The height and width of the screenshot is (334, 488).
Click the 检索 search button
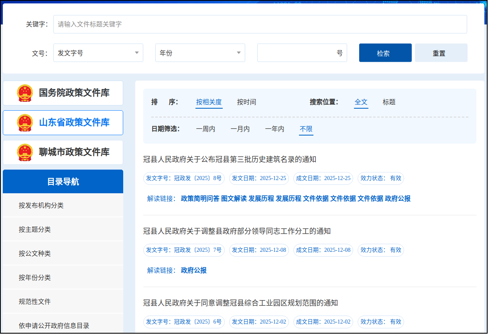pyautogui.click(x=385, y=53)
